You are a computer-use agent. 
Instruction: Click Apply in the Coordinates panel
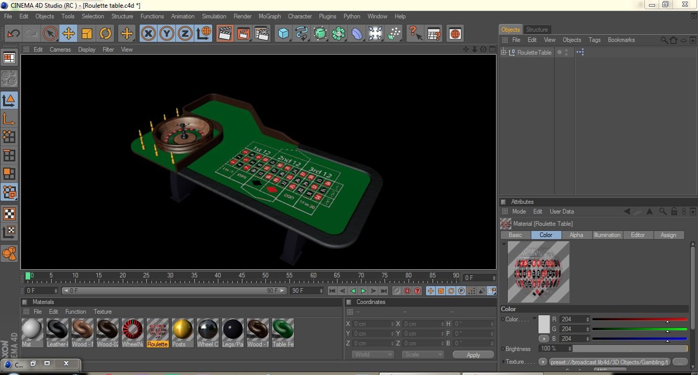472,355
